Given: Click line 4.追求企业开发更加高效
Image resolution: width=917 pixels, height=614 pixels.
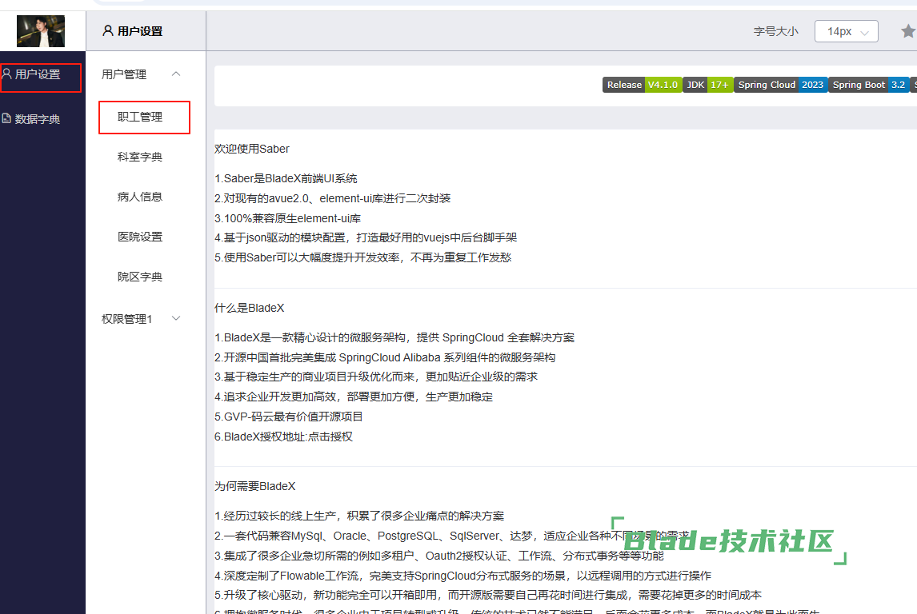Looking at the screenshot, I should tap(354, 397).
